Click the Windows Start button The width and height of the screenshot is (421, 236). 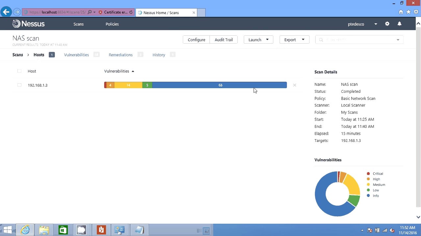pyautogui.click(x=7, y=230)
